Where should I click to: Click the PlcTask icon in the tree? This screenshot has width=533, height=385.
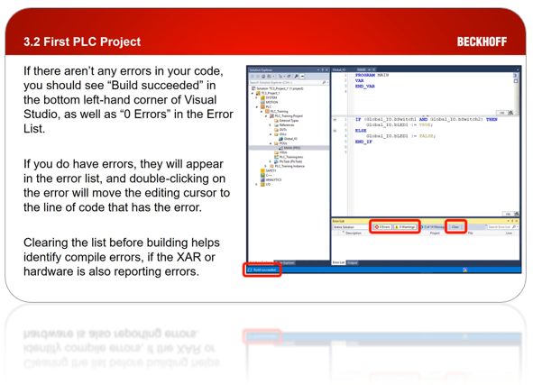(276, 161)
